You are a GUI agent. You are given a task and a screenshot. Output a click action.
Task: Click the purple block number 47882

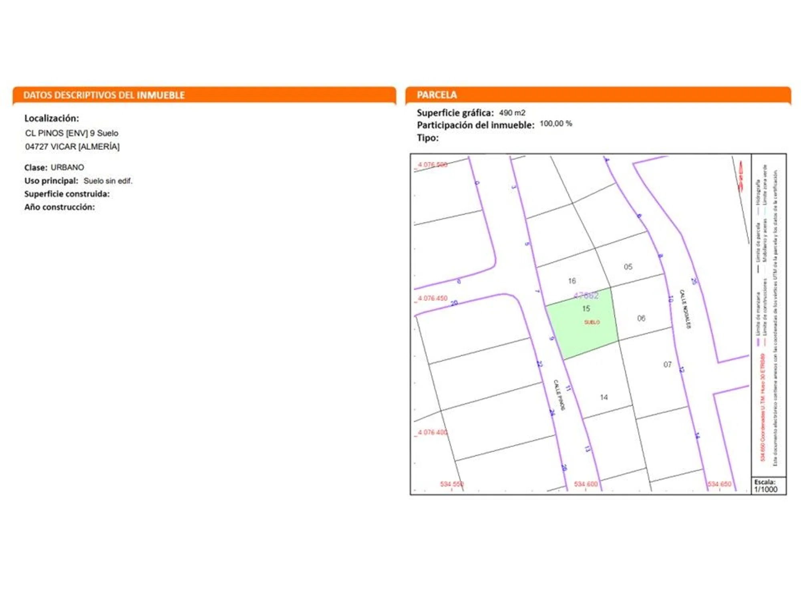click(586, 296)
